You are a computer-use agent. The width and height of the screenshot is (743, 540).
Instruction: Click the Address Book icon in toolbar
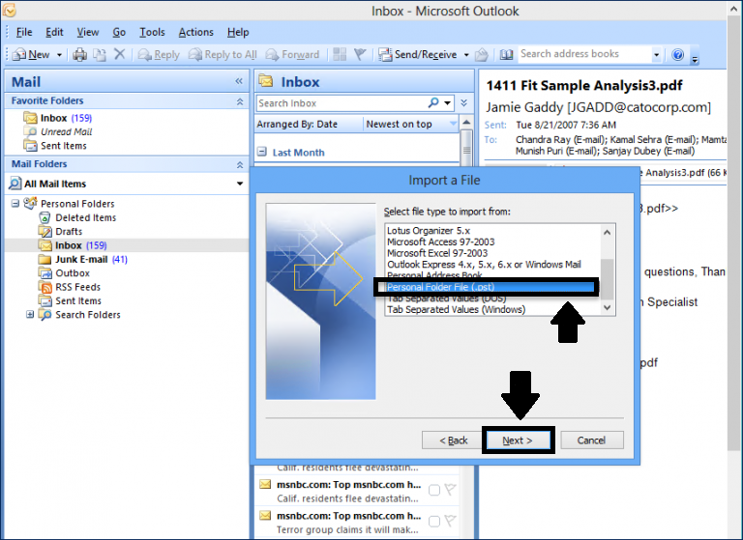pos(506,55)
